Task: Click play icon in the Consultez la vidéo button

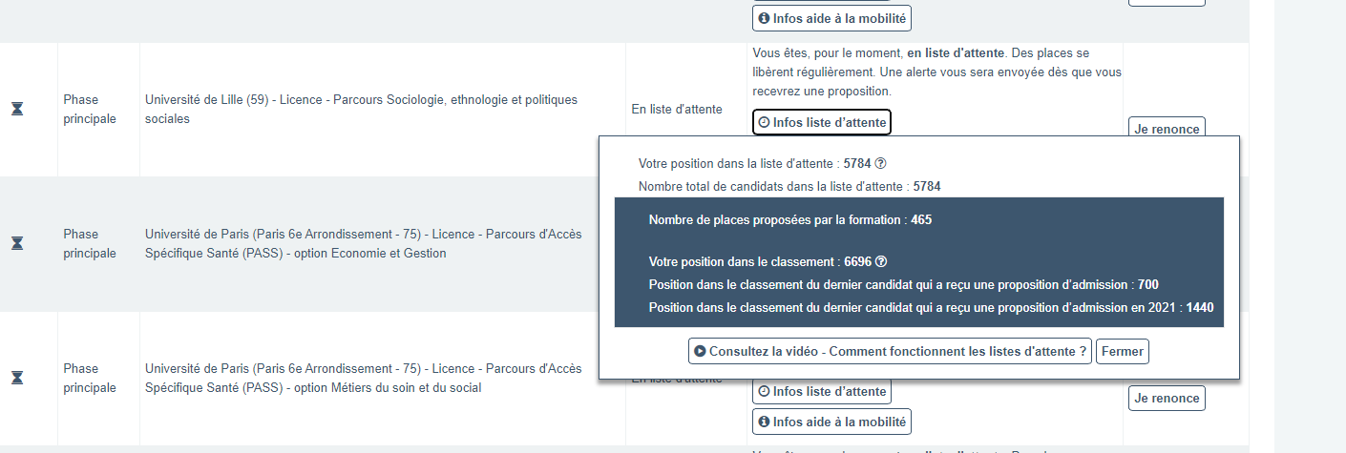Action: point(701,351)
